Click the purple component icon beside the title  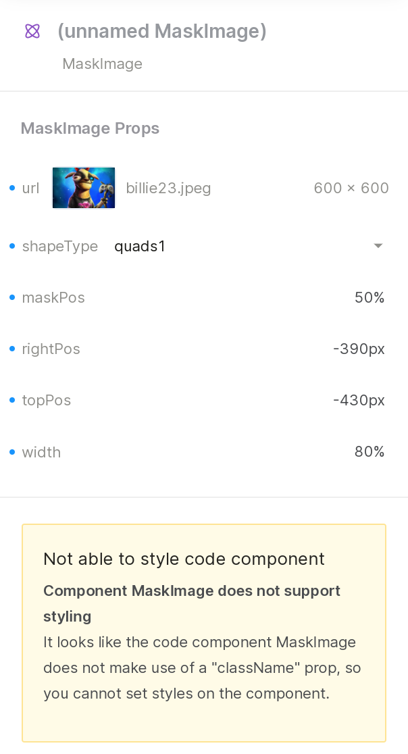tap(32, 31)
